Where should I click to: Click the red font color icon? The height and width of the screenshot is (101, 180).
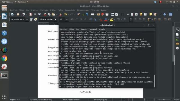(x=106, y=19)
